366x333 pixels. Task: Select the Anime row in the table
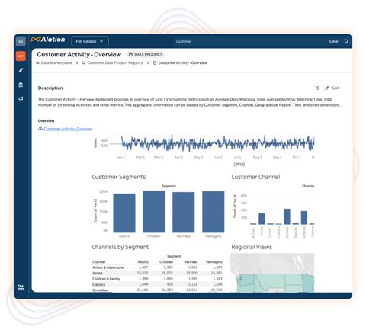(x=157, y=273)
